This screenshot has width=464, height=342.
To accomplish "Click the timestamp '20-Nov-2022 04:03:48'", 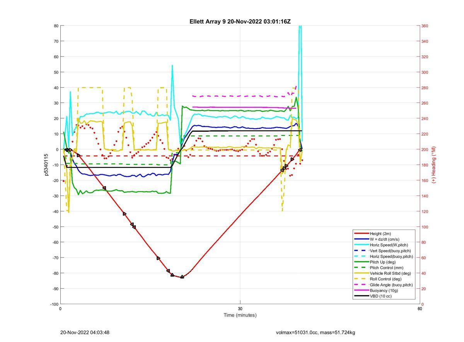I will point(85,332).
